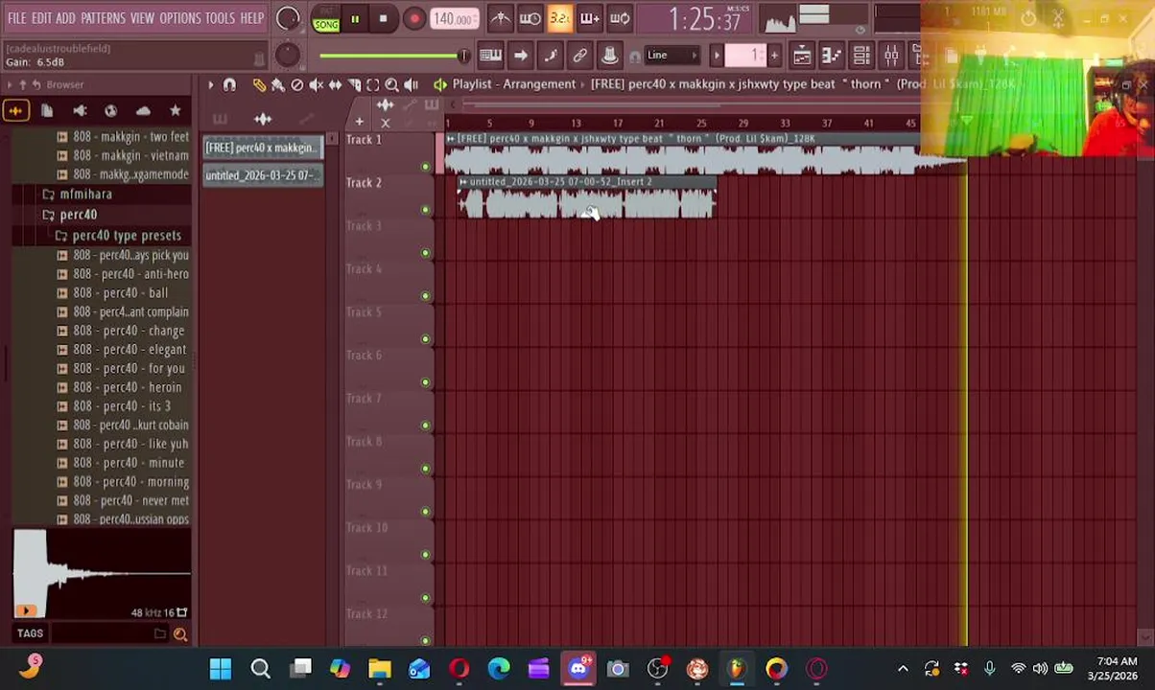Pause playback with the pause button
Screen dimensions: 1155x690
tap(355, 19)
